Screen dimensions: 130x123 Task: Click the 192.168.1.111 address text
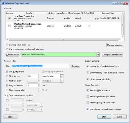point(18,28)
